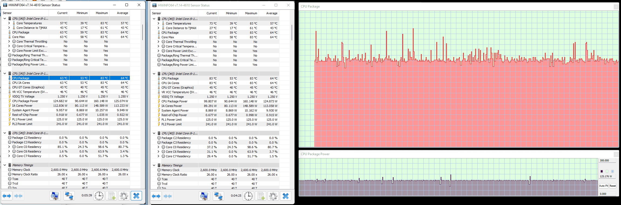Viewport: 621px width, 205px height.
Task: Select CPU IA Cores row in 0:05:39 window
Action: (x=66, y=83)
